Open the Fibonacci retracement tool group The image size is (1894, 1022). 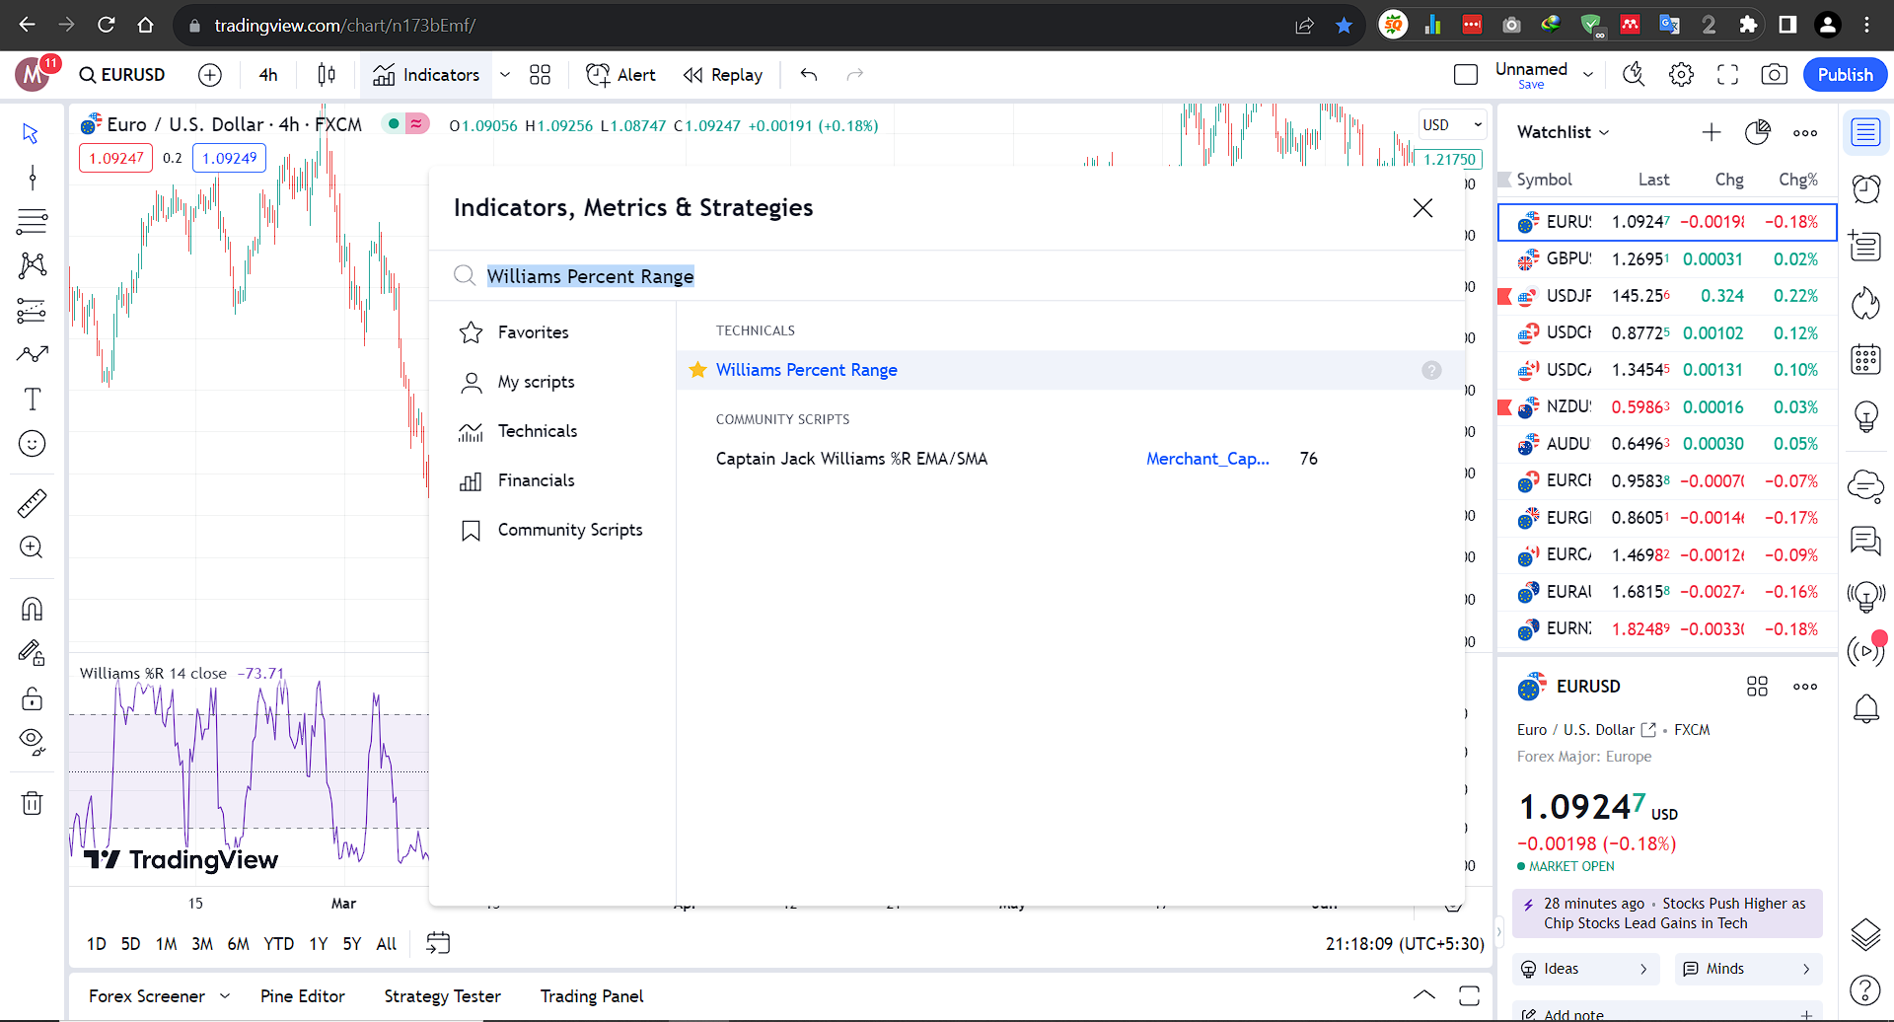click(x=32, y=222)
